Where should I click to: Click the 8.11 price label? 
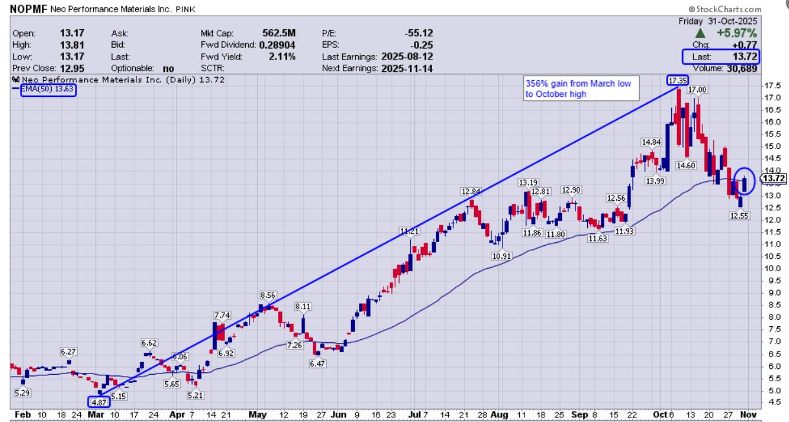pos(303,306)
